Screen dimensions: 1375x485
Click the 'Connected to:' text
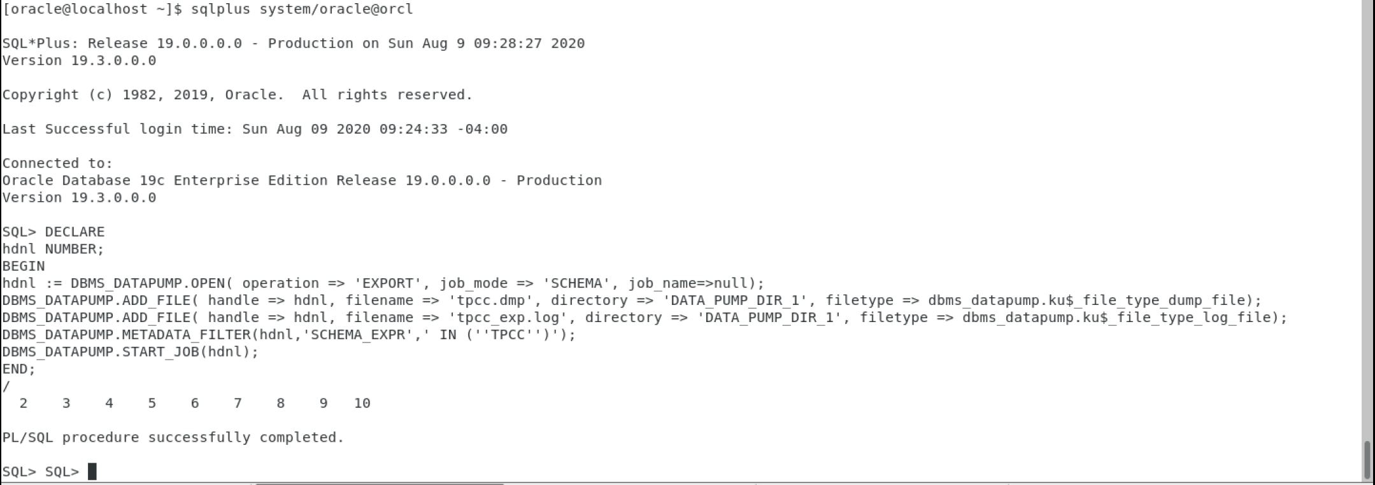point(57,164)
